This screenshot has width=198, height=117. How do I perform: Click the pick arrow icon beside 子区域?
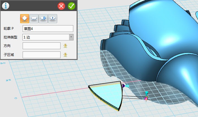(65, 55)
